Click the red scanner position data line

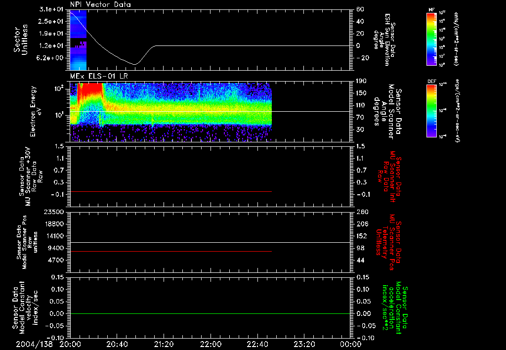[x=170, y=251]
